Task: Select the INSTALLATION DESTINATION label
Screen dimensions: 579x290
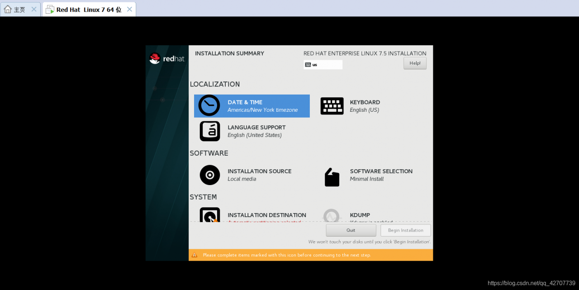Action: (x=267, y=215)
